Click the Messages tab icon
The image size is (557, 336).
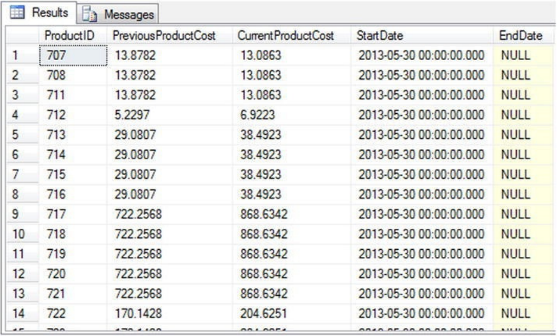[x=89, y=13]
